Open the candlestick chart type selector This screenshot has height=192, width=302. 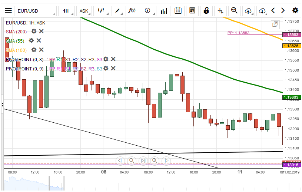[102, 11]
